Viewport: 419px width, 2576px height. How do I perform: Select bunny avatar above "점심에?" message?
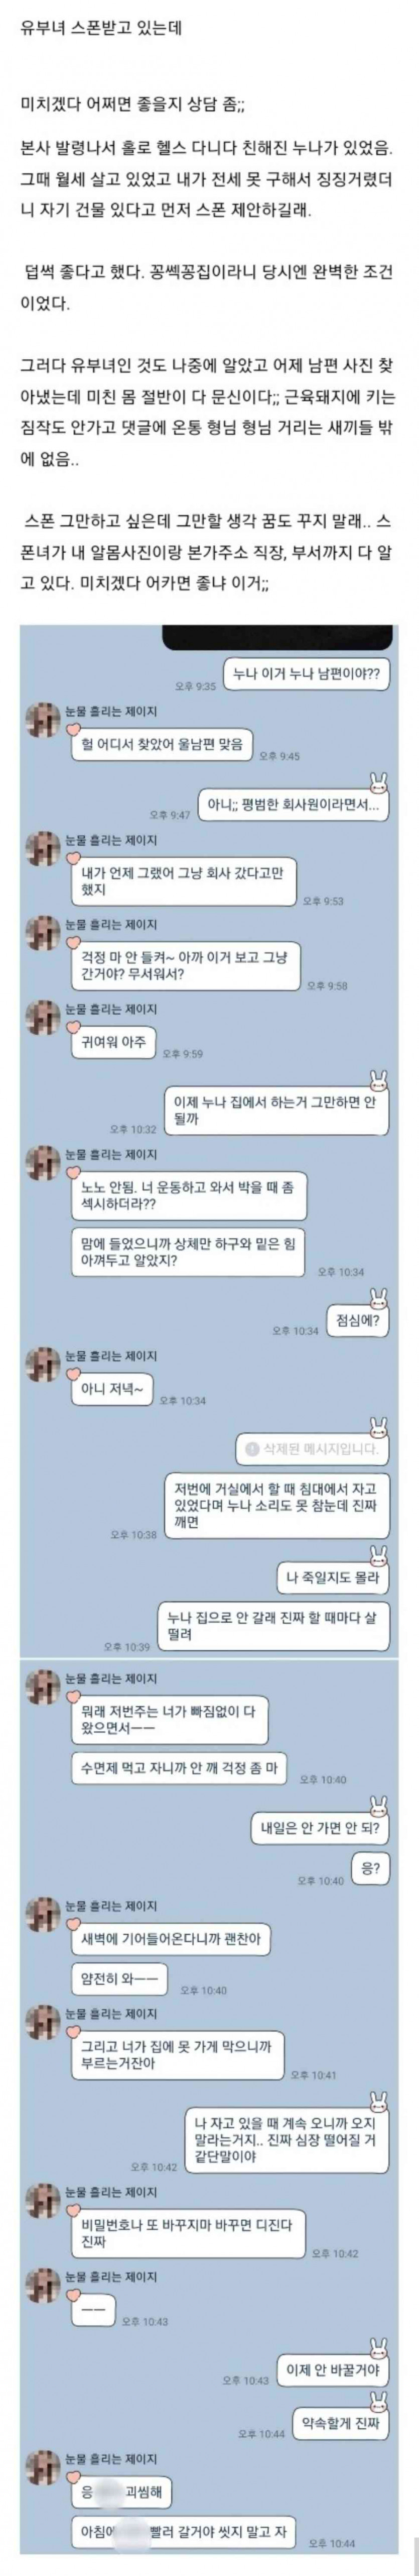point(378,1297)
